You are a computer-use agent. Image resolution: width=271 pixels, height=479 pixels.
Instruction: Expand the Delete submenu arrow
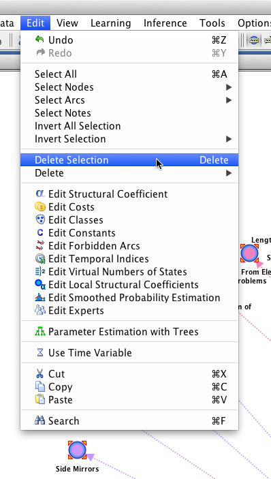(229, 173)
